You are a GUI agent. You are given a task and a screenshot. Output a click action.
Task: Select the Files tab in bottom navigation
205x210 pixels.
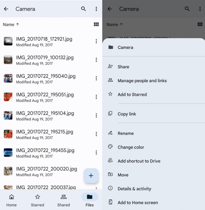coord(90,200)
